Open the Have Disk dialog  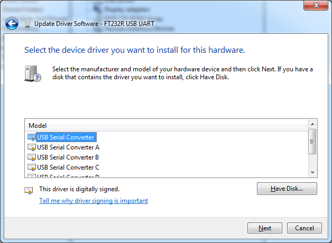(x=287, y=189)
